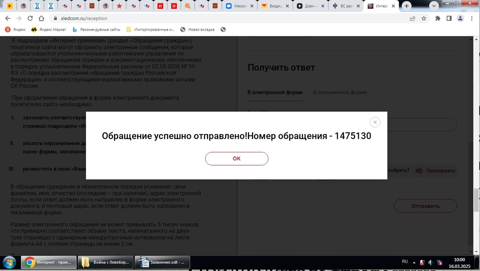480x271 pixels.
Task: Expand the hidden system tray icons
Action: point(413,262)
